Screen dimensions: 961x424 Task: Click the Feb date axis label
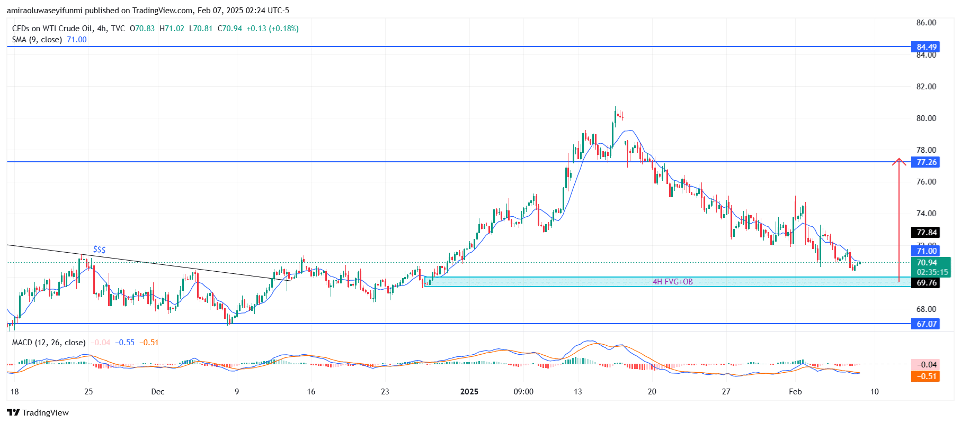pos(795,392)
